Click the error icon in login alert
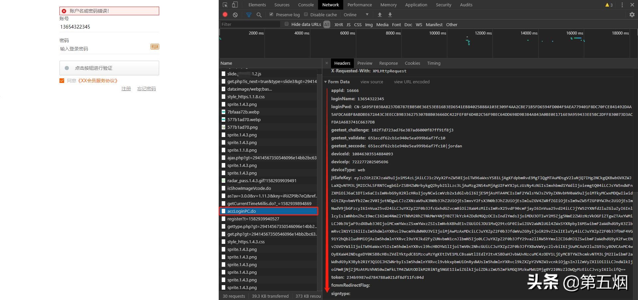The height and width of the screenshot is (300, 638). coord(64,11)
